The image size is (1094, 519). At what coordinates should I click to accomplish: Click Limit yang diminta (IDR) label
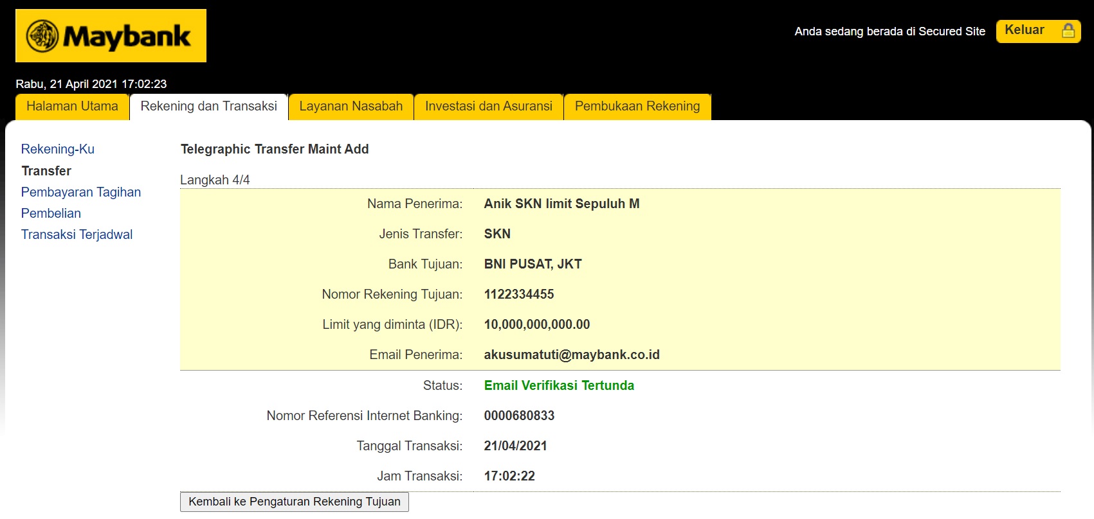392,324
